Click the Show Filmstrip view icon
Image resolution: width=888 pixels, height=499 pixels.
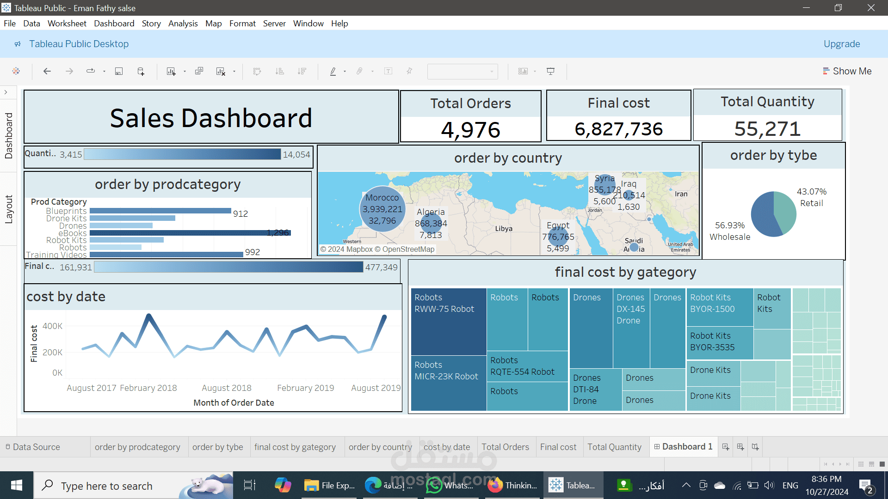click(x=871, y=464)
